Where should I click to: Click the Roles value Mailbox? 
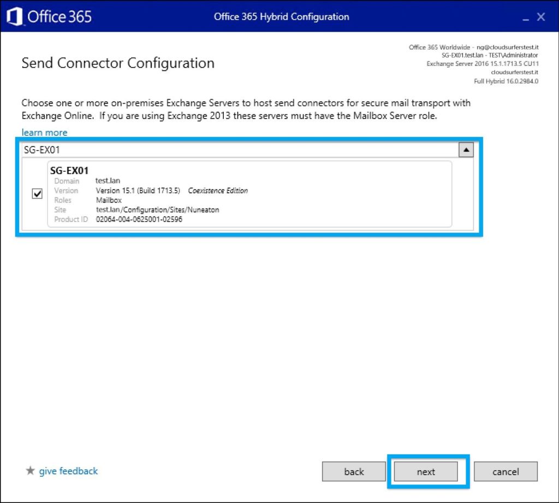(109, 200)
